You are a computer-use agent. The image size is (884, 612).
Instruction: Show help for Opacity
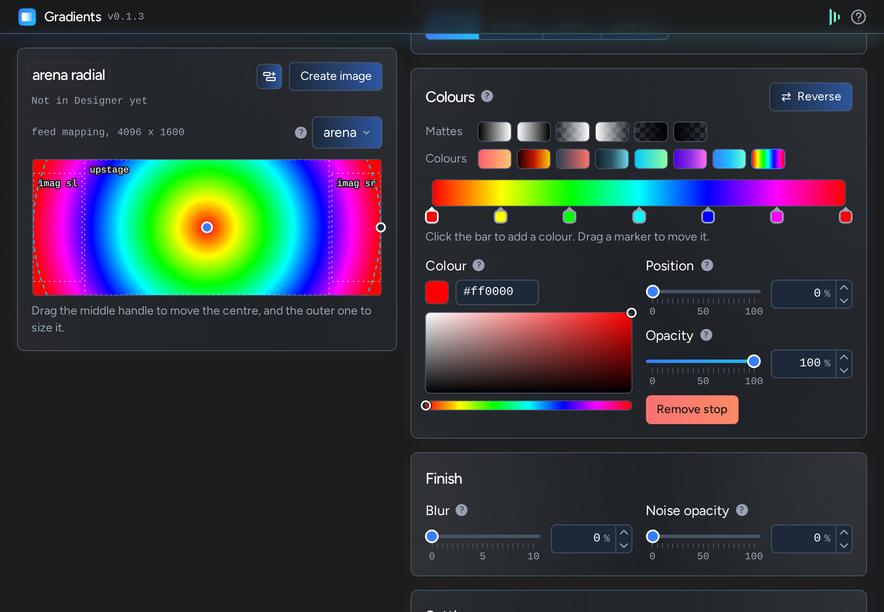tap(706, 335)
